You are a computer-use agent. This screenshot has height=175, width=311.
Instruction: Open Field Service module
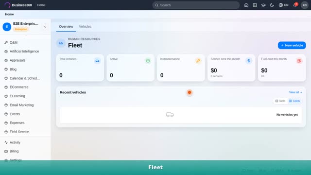25,132
